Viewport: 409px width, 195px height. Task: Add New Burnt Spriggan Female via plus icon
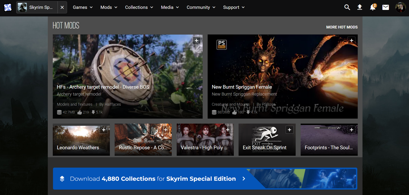(351, 40)
